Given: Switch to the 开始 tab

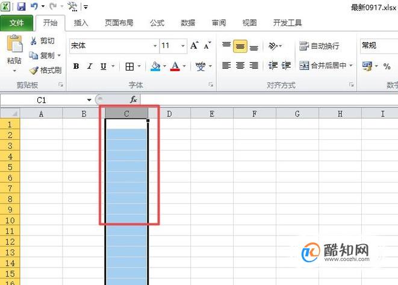Looking at the screenshot, I should pyautogui.click(x=50, y=23).
